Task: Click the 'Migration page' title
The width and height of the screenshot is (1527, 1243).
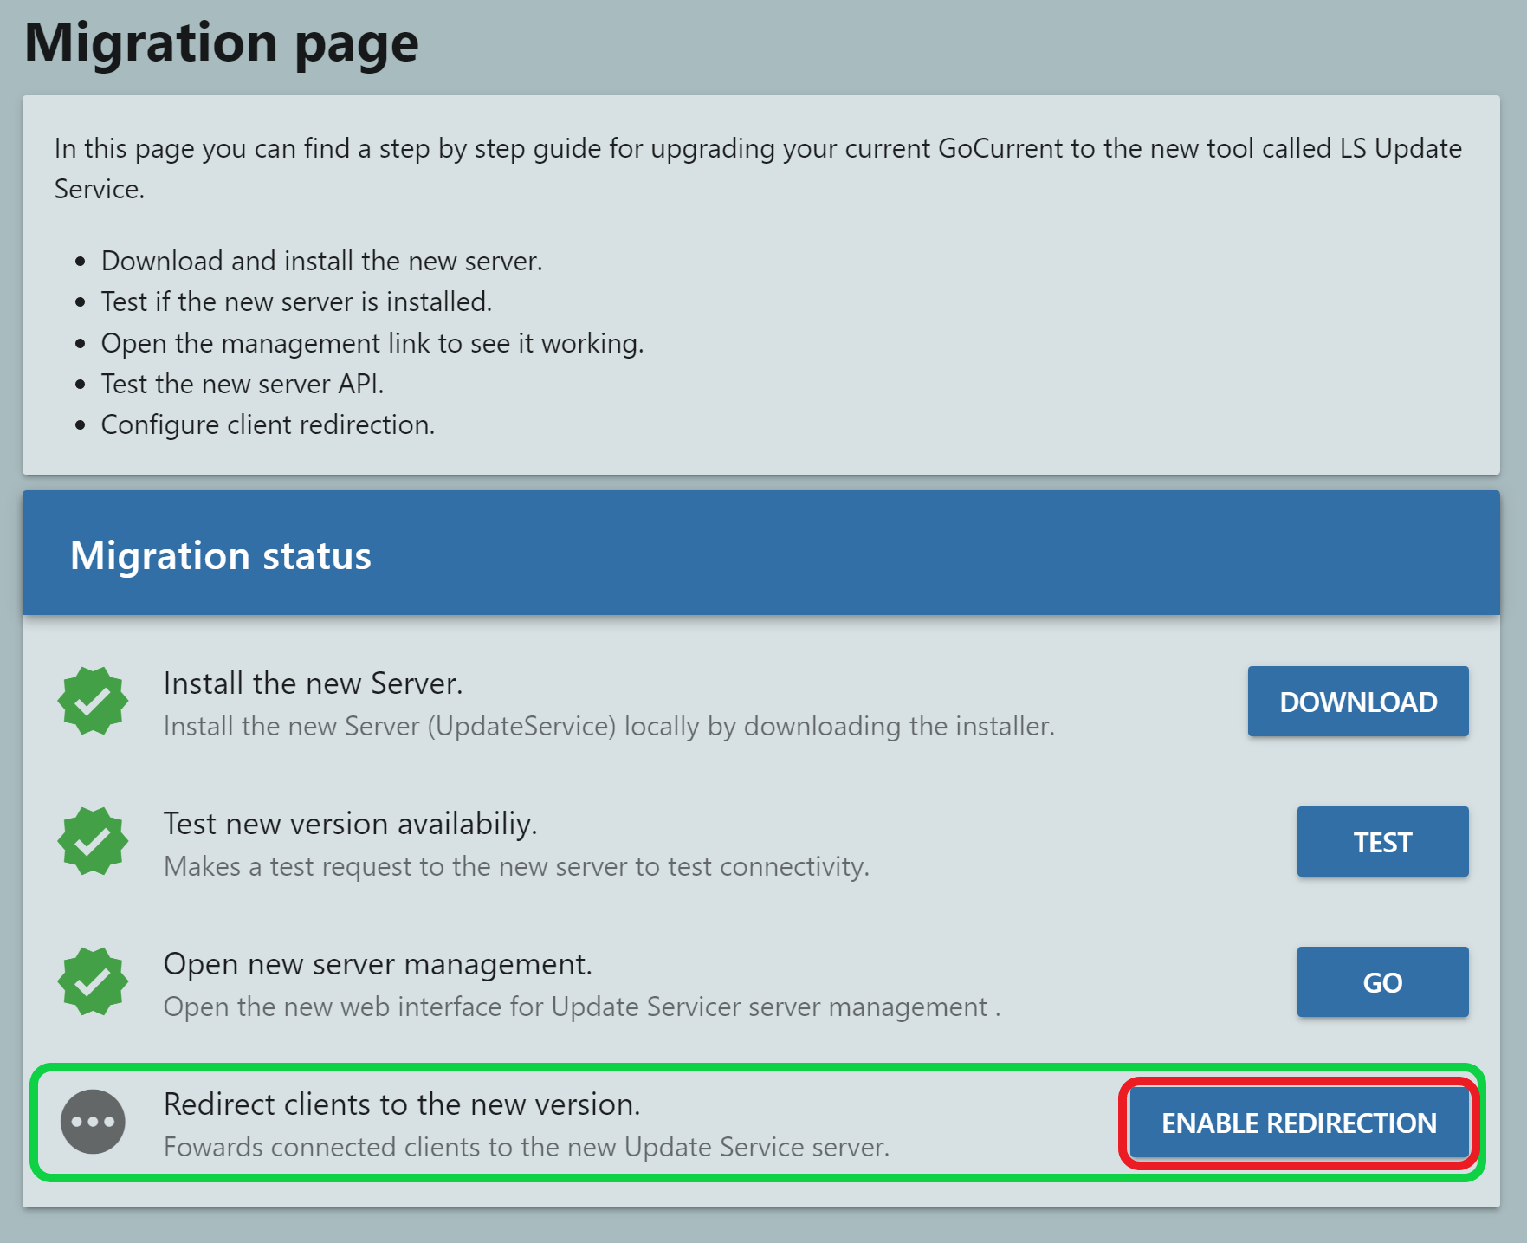Action: click(222, 42)
